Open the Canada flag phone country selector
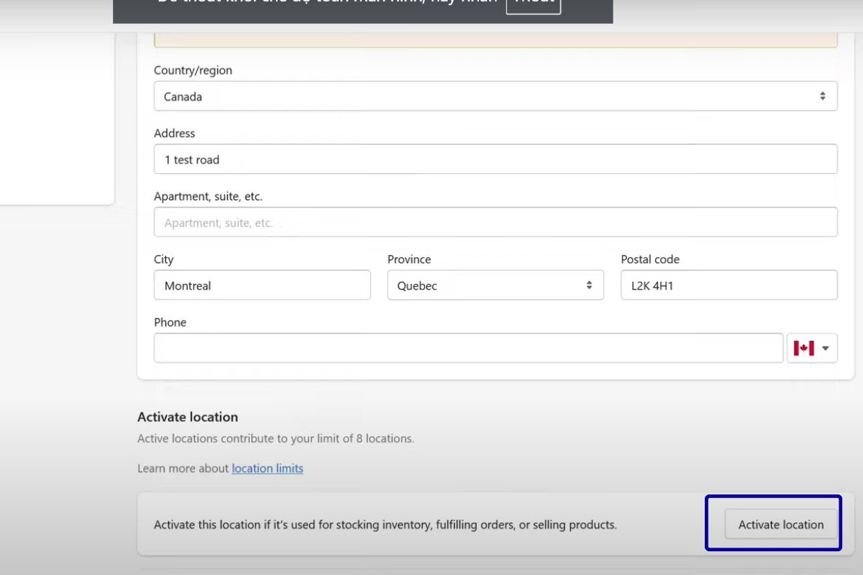 [x=812, y=348]
